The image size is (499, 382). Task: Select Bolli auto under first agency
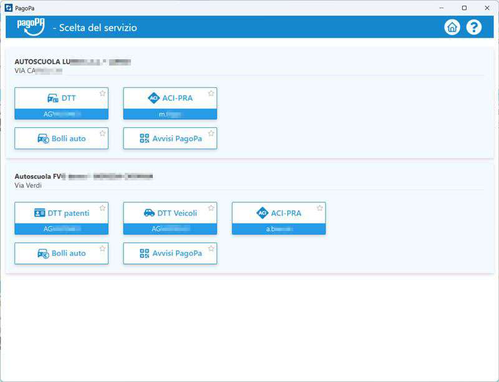coord(61,139)
